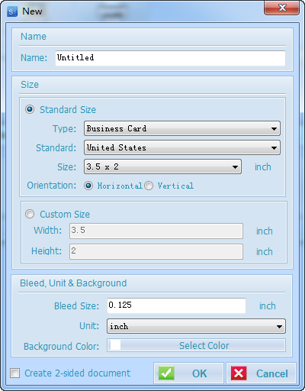Click the green checkmark icon on OK
This screenshot has width=305, height=391.
click(x=166, y=373)
